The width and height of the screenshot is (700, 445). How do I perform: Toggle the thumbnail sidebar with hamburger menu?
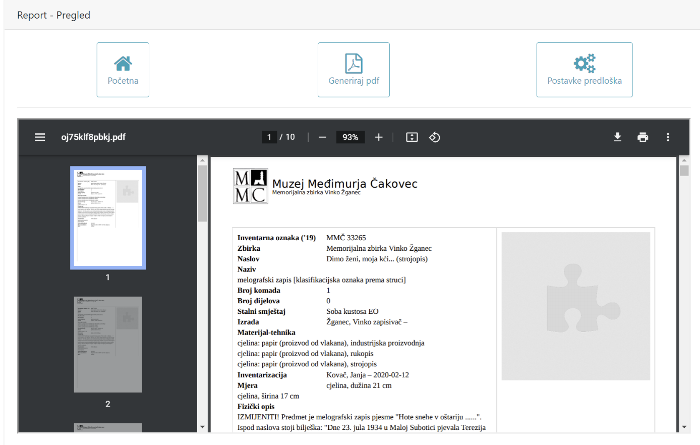click(x=40, y=137)
